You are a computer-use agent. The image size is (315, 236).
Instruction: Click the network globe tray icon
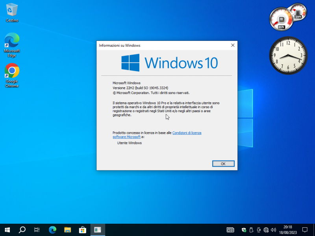pos(266,230)
